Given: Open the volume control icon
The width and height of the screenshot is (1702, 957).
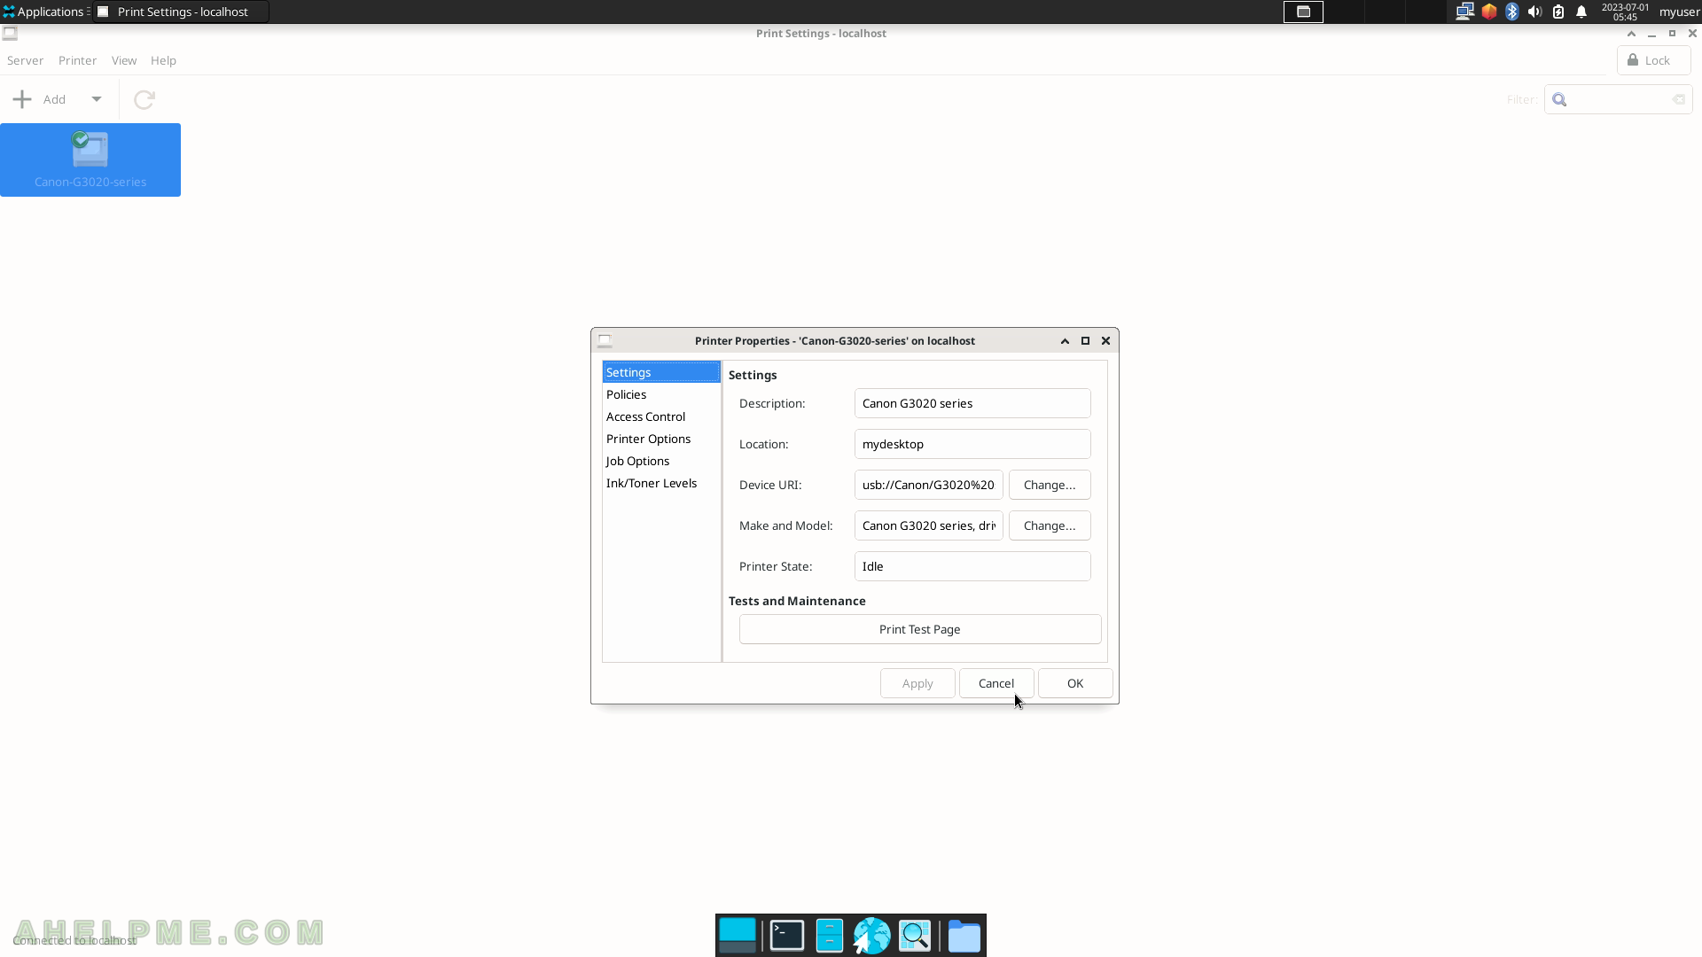Looking at the screenshot, I should (1534, 12).
